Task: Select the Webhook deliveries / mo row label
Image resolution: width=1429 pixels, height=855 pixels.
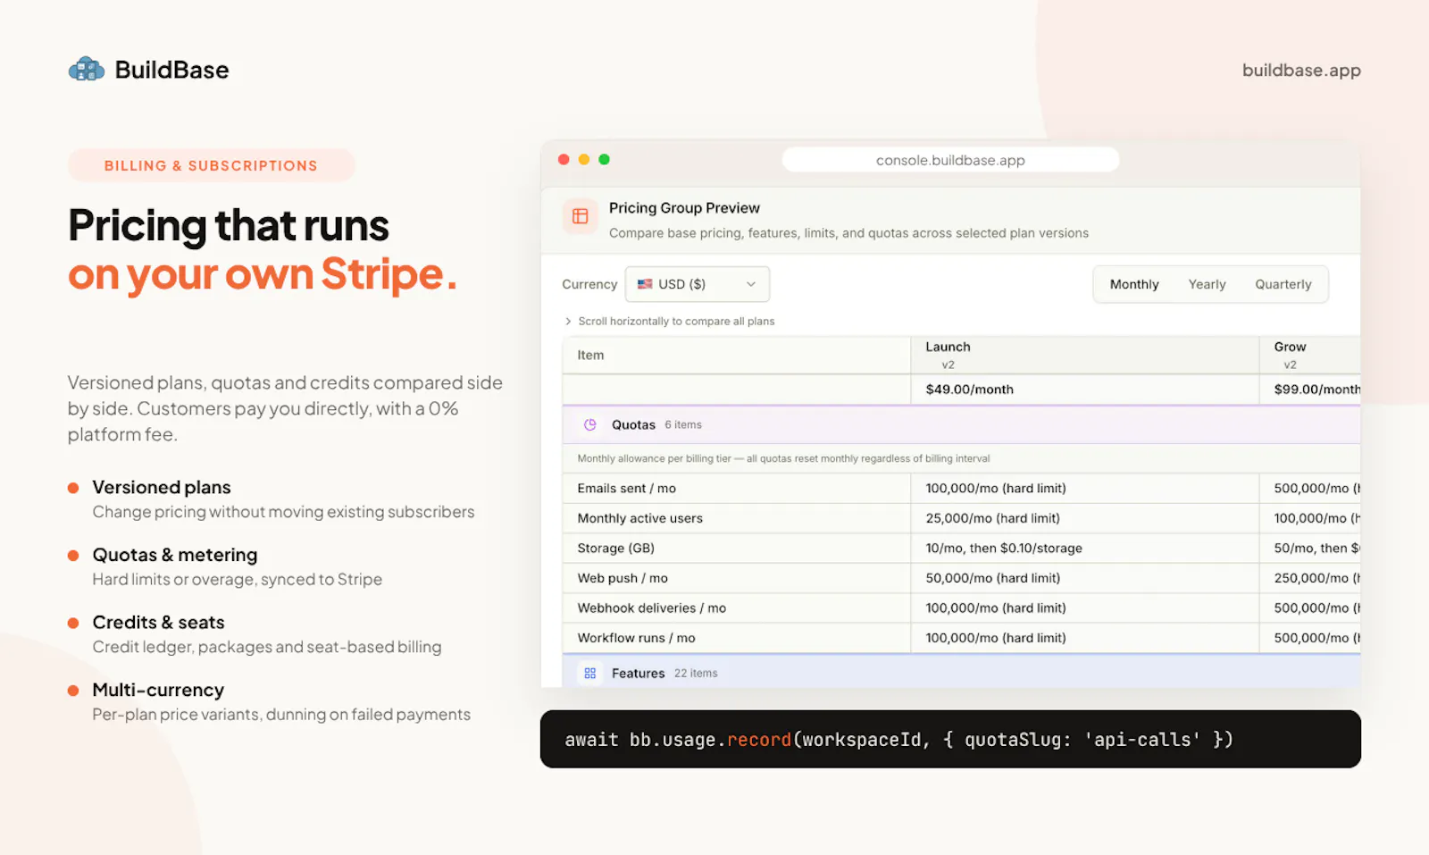Action: (x=652, y=608)
